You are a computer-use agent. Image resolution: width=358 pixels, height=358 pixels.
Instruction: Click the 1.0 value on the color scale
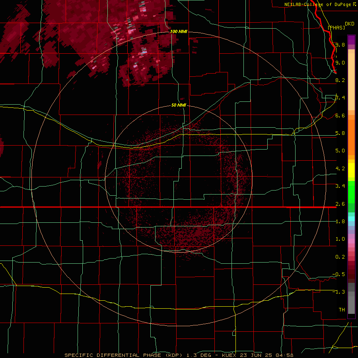[x=340, y=239]
